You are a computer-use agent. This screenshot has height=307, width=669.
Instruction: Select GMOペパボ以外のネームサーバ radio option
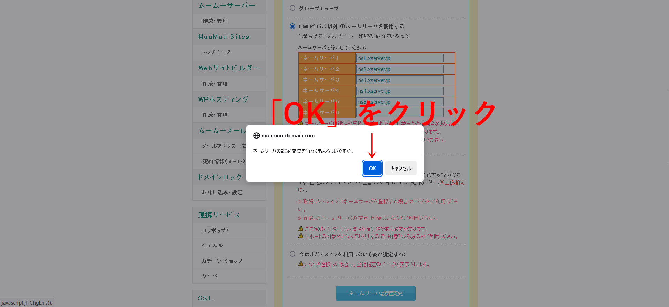click(292, 26)
